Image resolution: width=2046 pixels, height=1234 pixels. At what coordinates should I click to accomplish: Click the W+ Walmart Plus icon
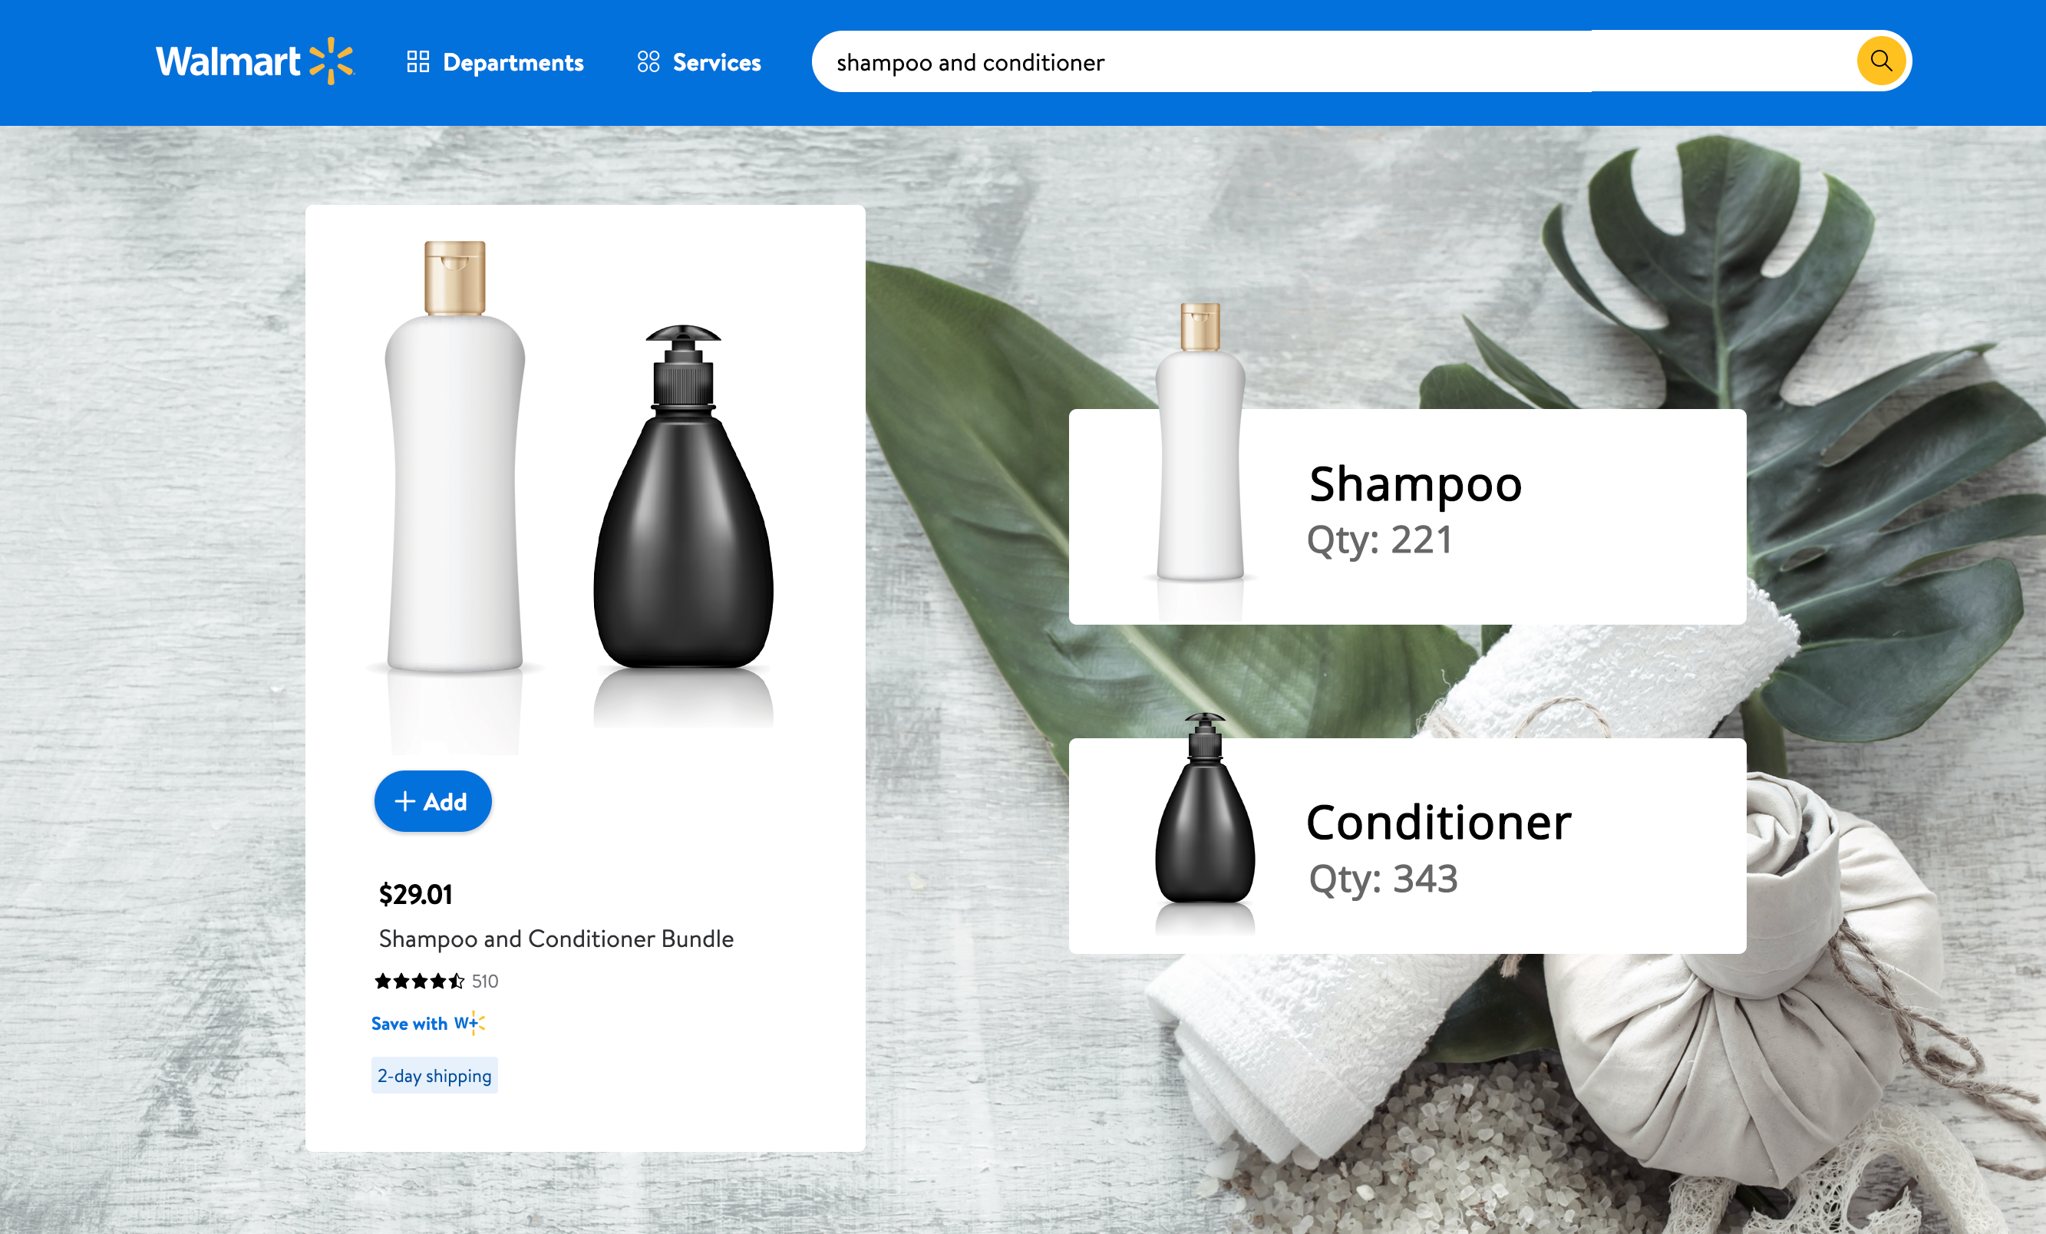tap(469, 1023)
